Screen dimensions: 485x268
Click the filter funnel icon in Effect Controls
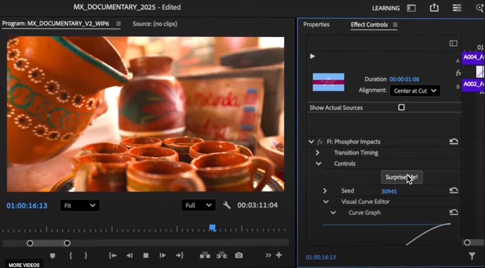pos(472,256)
